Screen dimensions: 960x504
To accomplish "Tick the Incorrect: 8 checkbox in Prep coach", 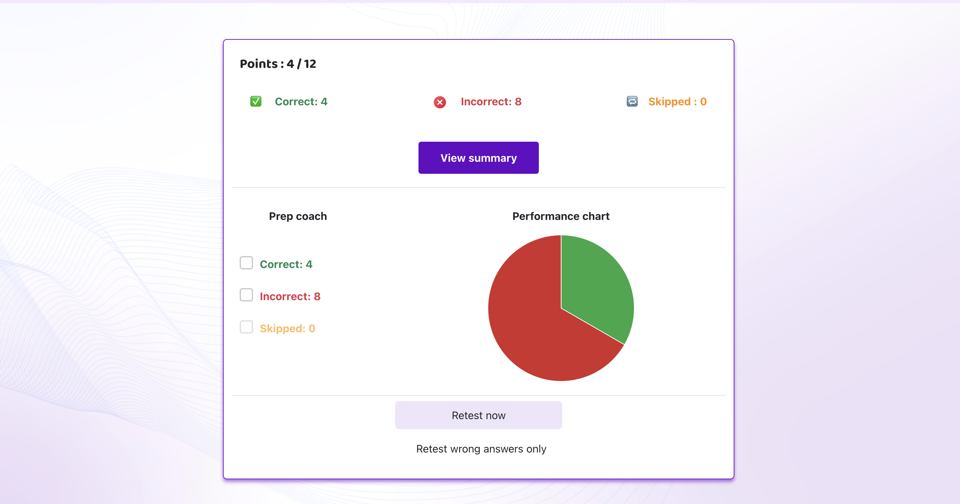I will click(x=246, y=295).
